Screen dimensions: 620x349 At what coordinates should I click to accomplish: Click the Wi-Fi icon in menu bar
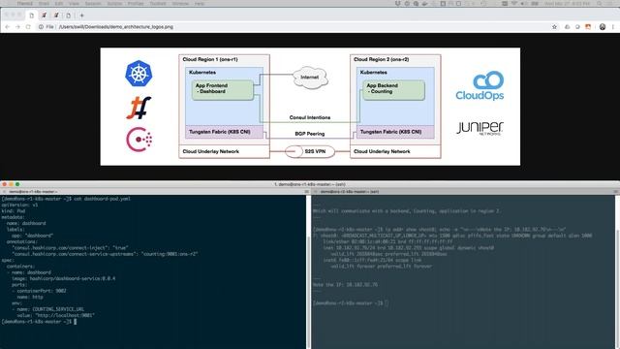(x=515, y=4)
